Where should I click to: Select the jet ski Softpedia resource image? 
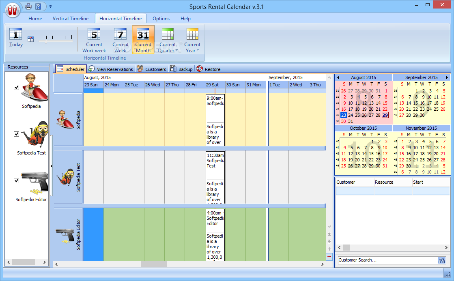pos(34,88)
